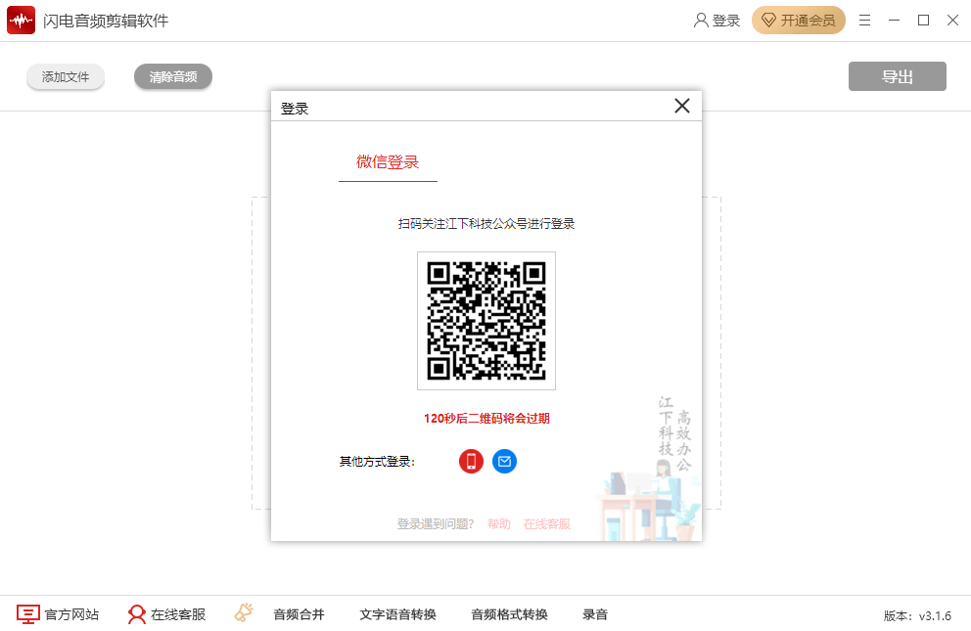Image resolution: width=971 pixels, height=631 pixels.
Task: Select phone number login icon
Action: (471, 461)
